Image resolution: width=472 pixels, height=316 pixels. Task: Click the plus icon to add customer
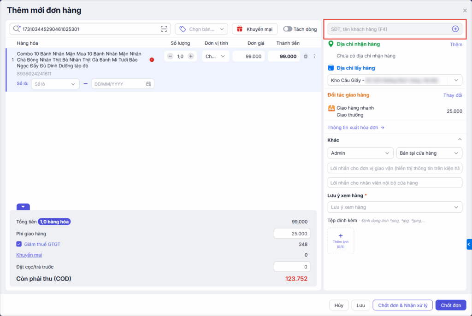(x=455, y=29)
